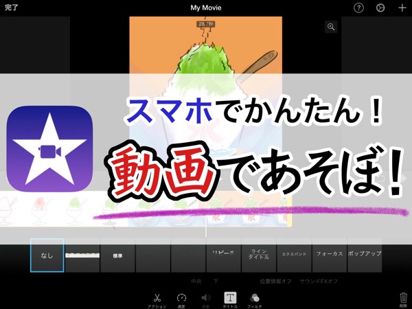Image resolution: width=412 pixels, height=309 pixels.
Task: Open the フィルタ filter tool
Action: point(254,301)
